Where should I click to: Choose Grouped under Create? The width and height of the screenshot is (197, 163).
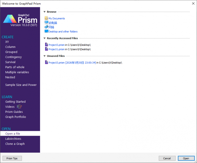click(x=11, y=52)
